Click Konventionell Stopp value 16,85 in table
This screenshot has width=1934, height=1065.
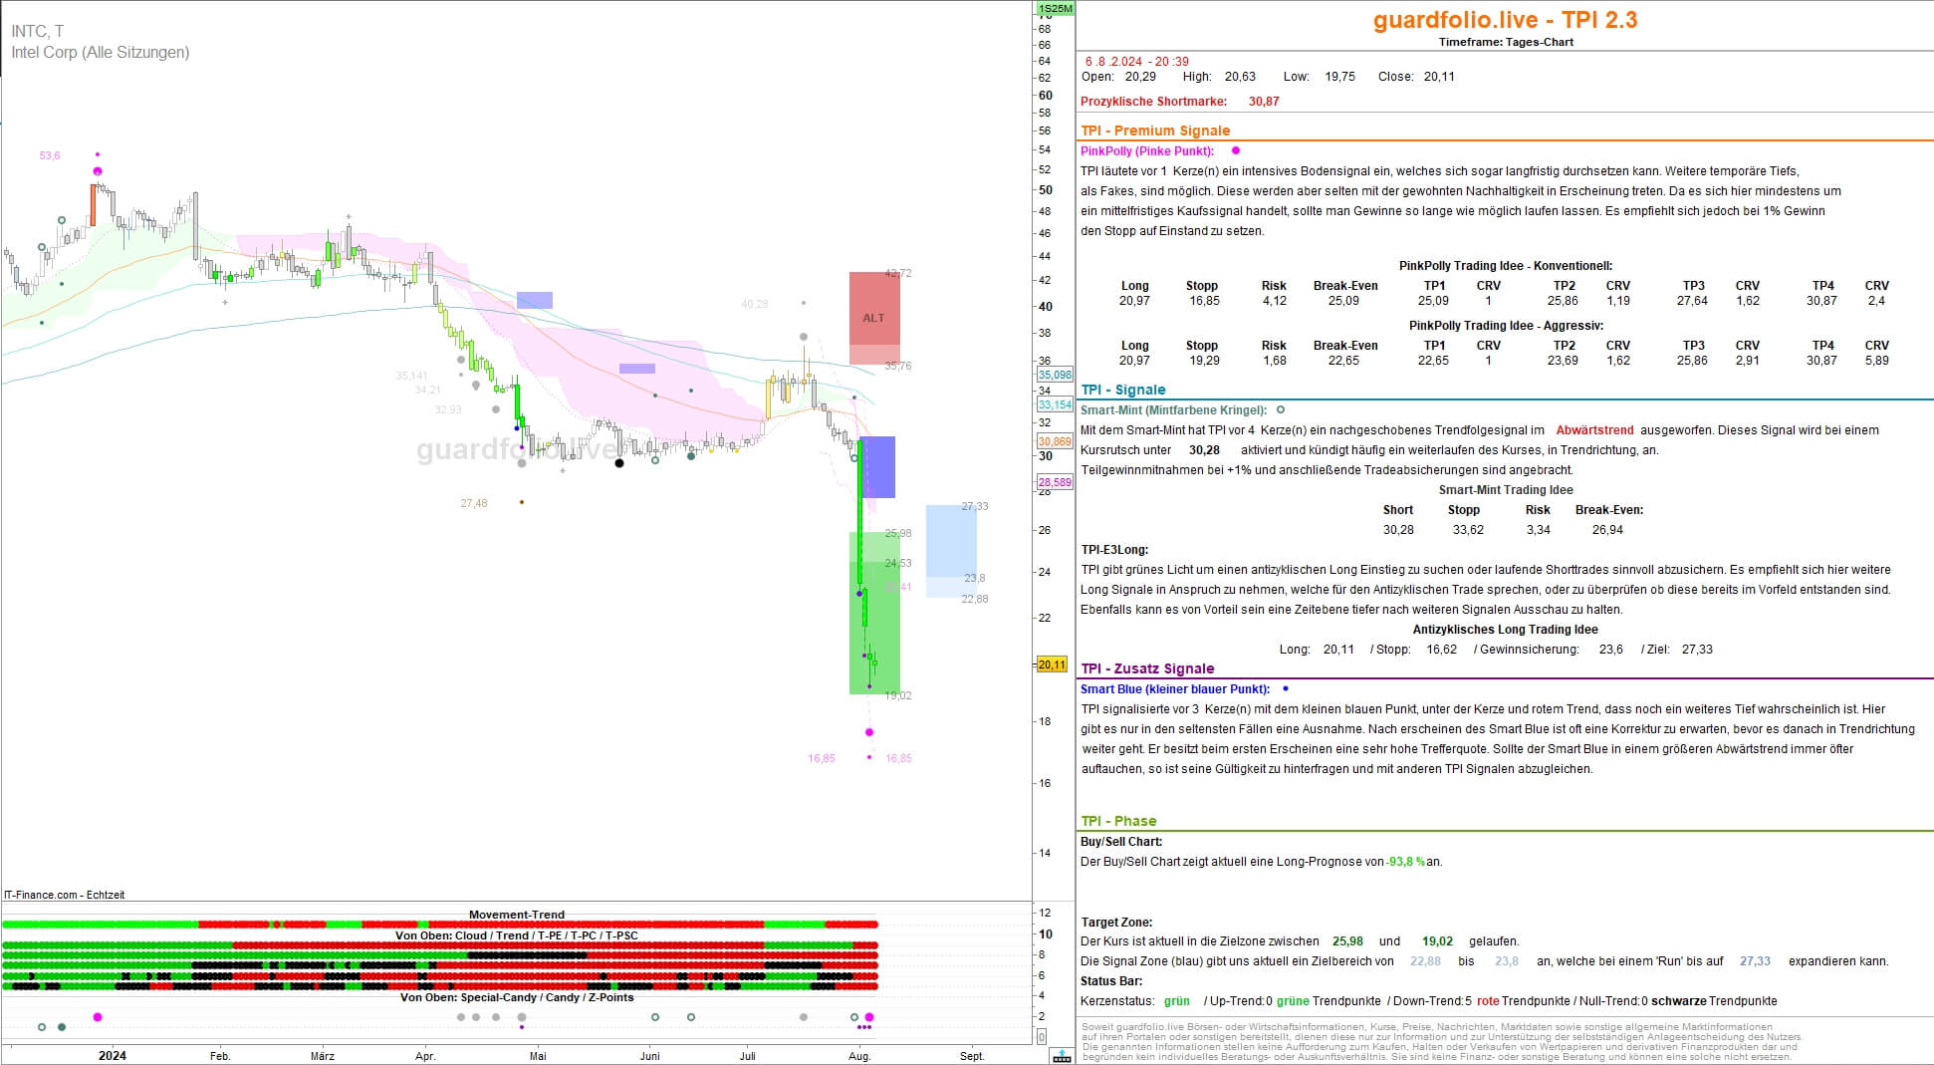coord(1204,301)
